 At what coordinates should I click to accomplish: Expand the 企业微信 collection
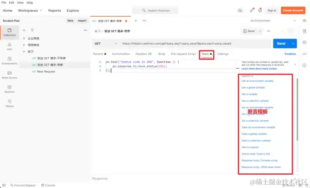pyautogui.click(x=24, y=38)
